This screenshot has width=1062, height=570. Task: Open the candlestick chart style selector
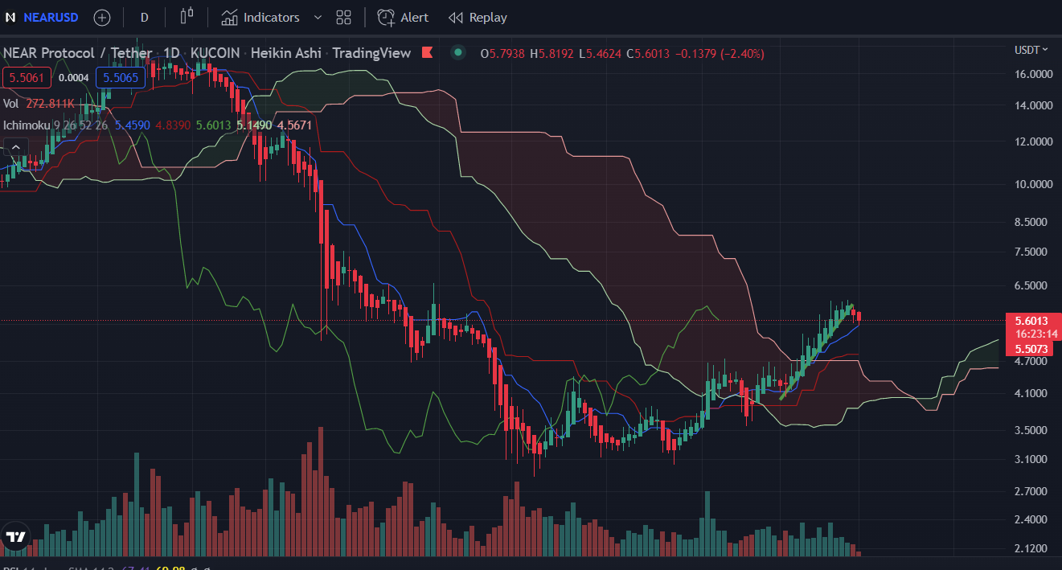187,17
